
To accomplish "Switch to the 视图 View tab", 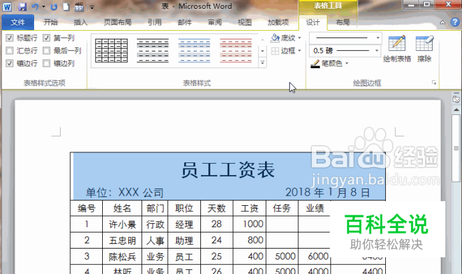I will click(244, 23).
